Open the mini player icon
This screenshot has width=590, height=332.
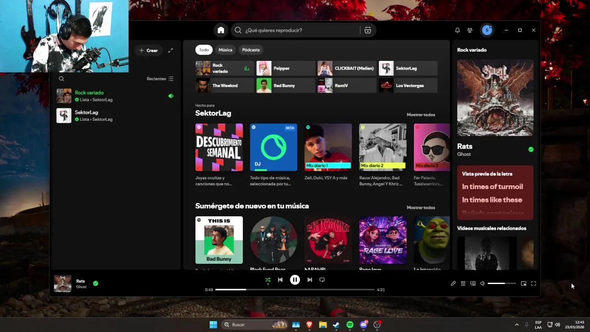pyautogui.click(x=524, y=284)
